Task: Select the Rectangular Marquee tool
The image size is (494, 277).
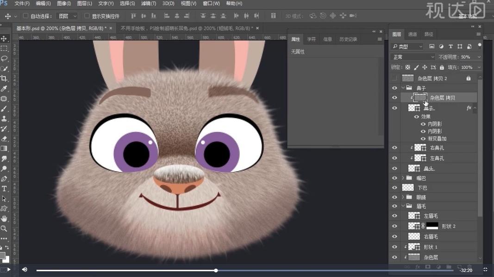Action: (x=4, y=48)
